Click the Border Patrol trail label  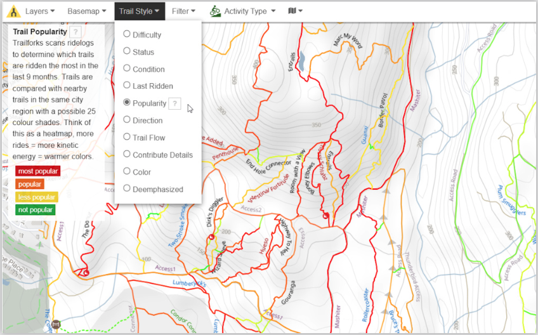383,110
